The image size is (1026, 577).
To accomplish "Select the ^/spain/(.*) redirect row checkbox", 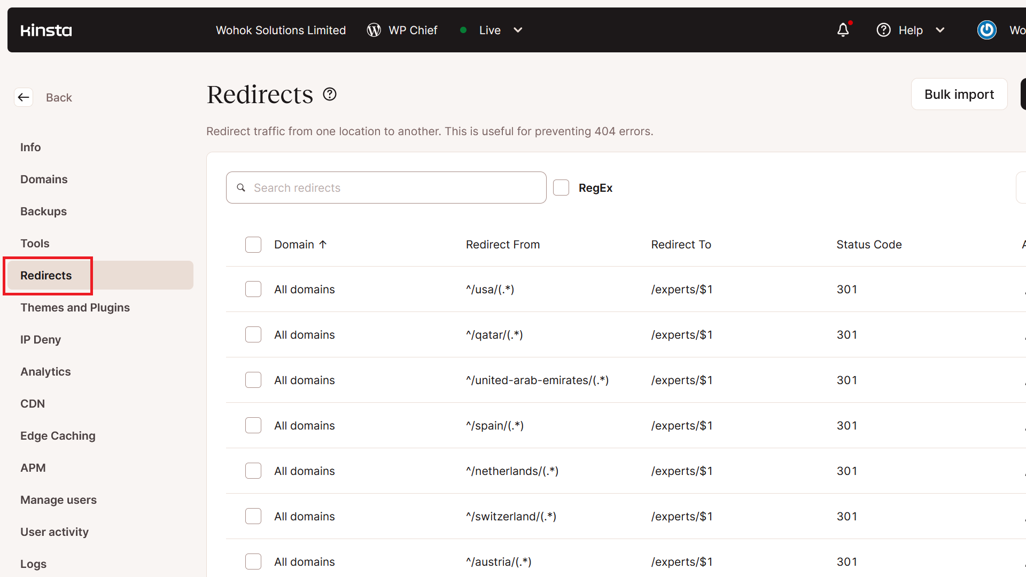I will (x=253, y=425).
